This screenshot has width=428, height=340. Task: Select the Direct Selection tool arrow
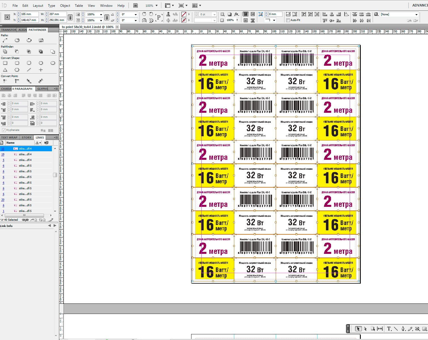tap(365, 329)
